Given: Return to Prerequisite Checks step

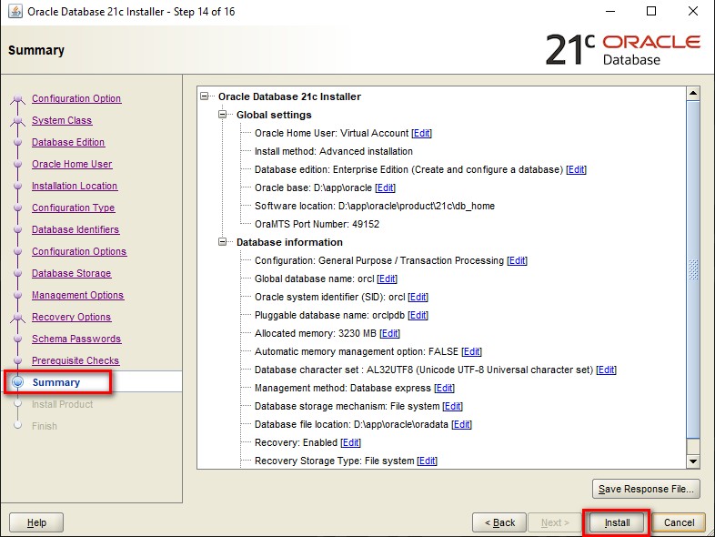Looking at the screenshot, I should pyautogui.click(x=76, y=361).
